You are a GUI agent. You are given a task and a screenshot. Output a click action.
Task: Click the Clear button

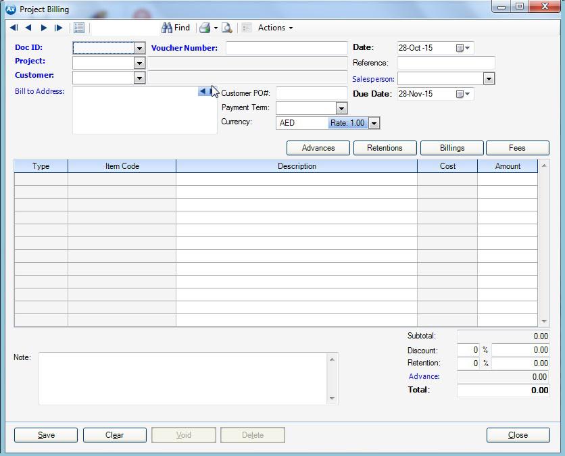point(115,435)
